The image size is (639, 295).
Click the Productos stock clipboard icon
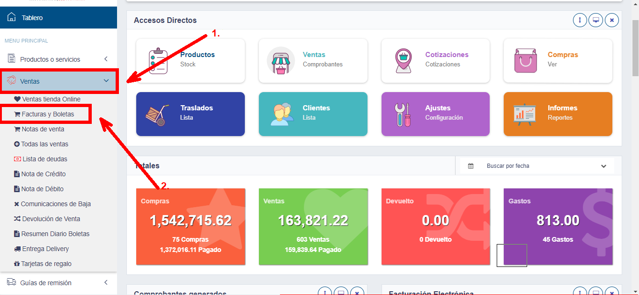click(x=158, y=61)
